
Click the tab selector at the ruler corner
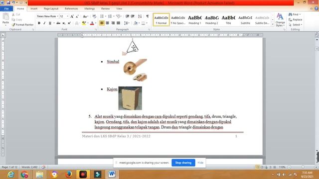coord(3,35)
